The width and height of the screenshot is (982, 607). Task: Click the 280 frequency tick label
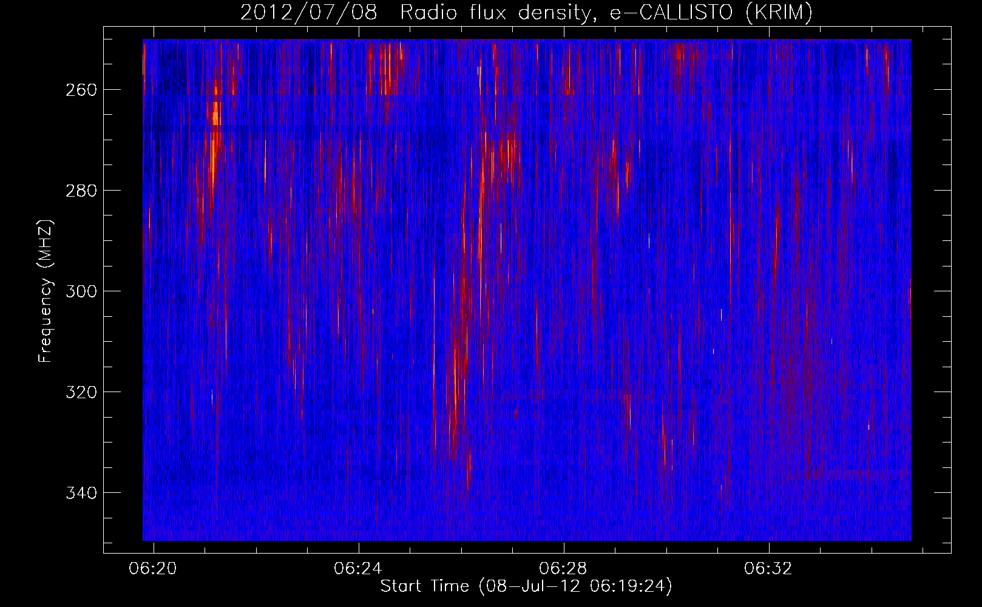click(81, 191)
